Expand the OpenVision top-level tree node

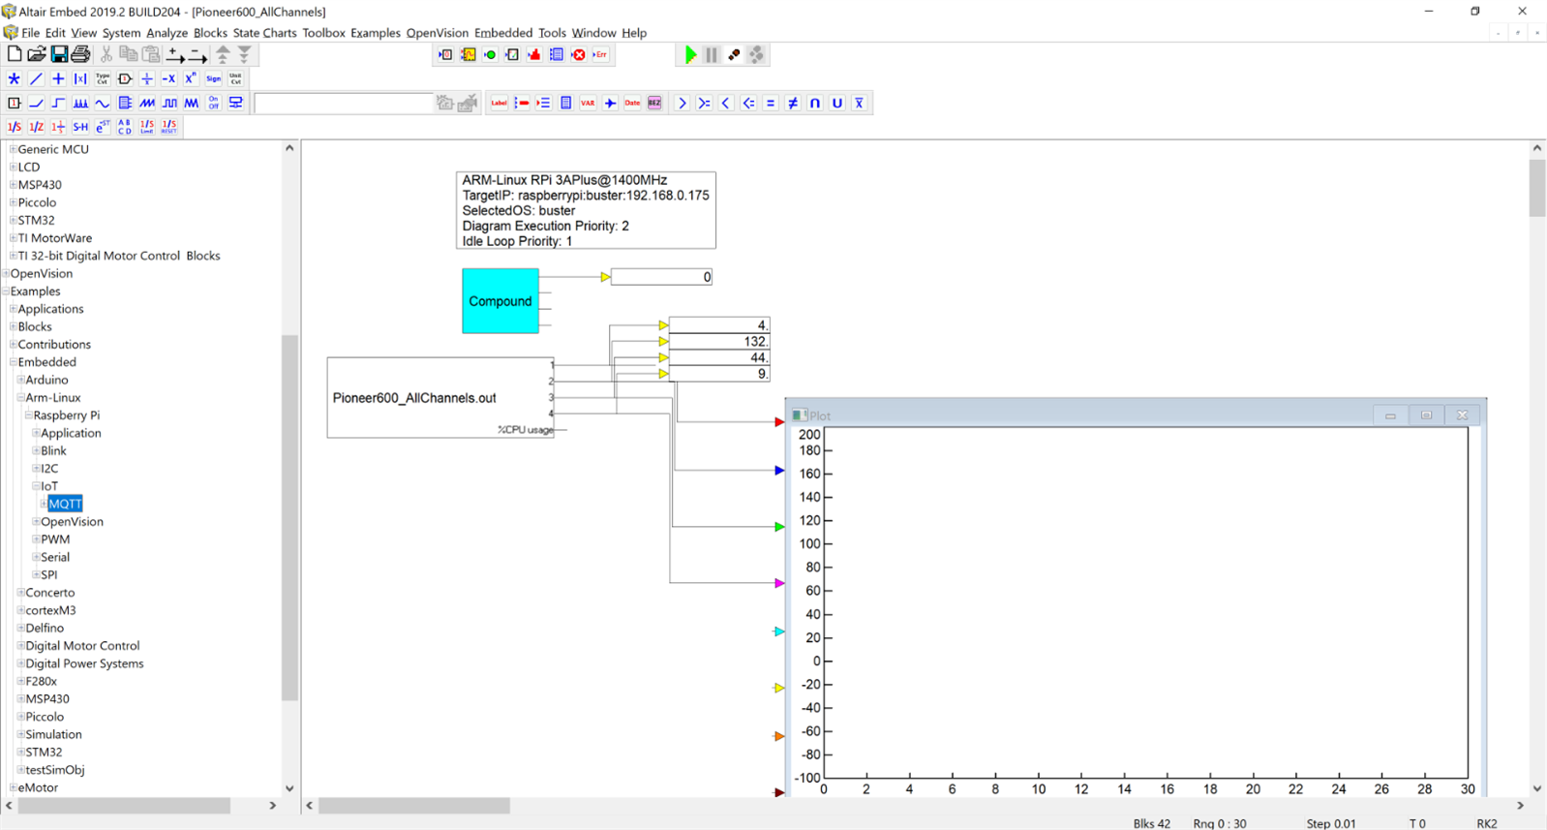click(x=6, y=273)
